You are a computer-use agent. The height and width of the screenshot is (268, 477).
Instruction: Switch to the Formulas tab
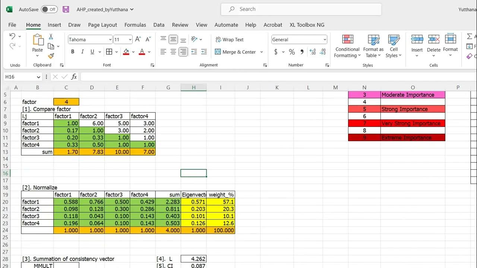click(135, 25)
